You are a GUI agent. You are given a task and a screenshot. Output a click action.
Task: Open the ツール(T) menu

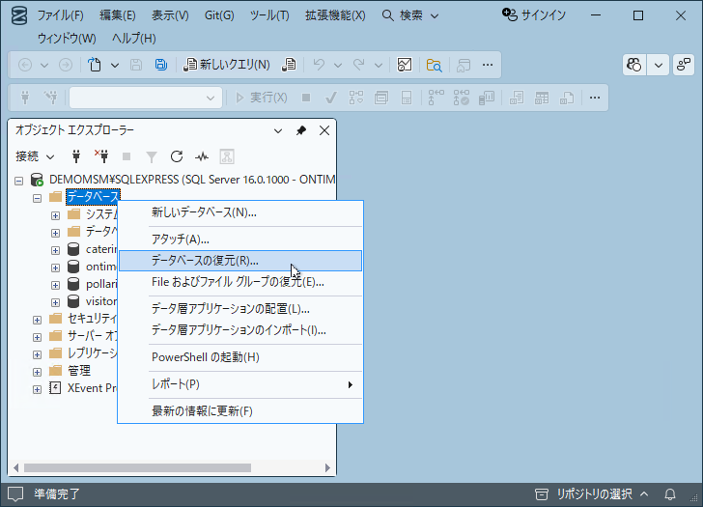(x=267, y=15)
